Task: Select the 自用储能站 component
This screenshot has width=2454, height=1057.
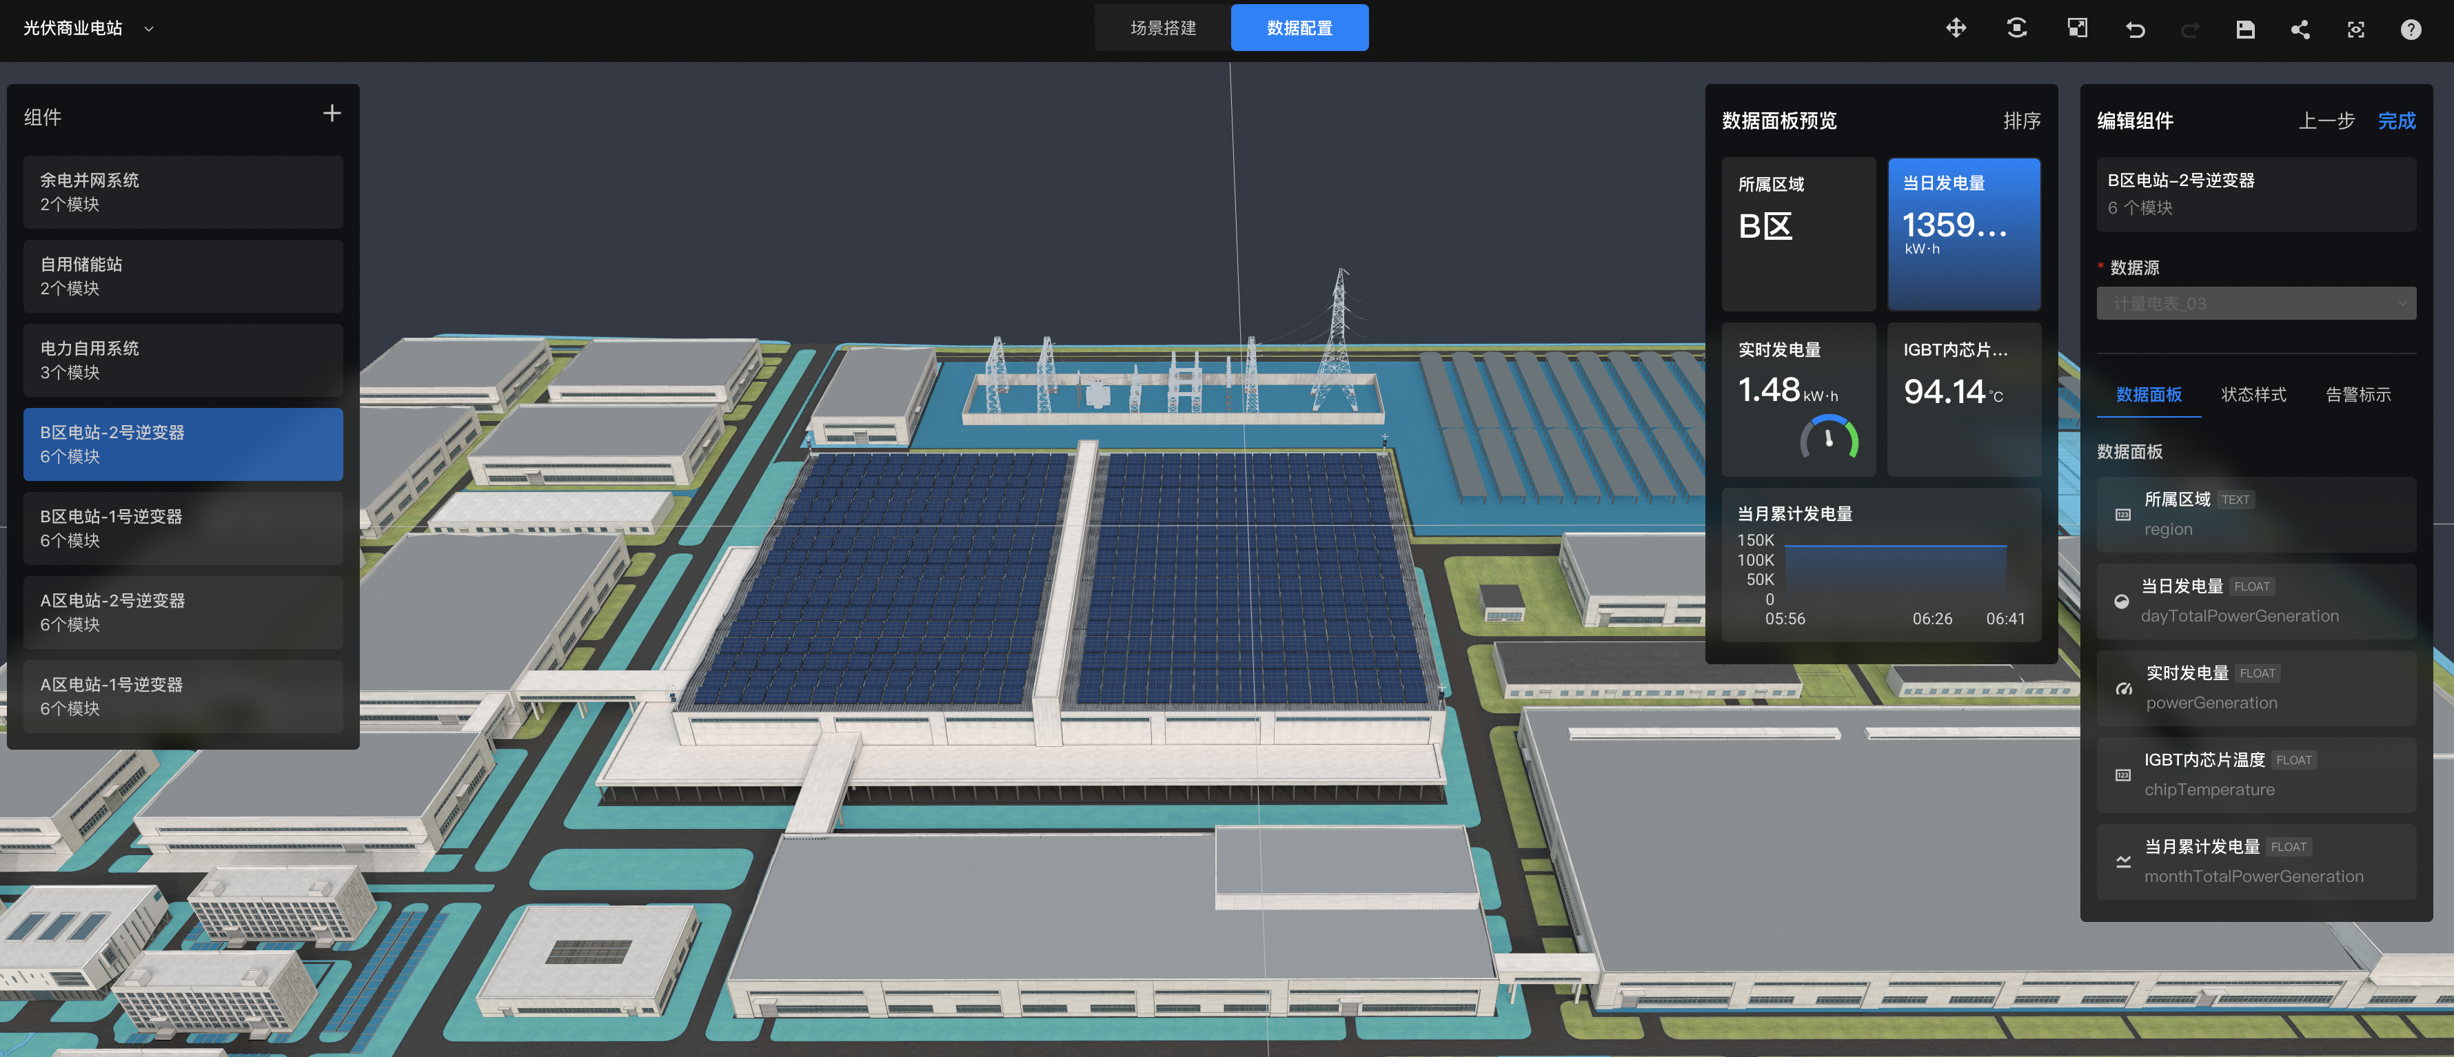Action: (183, 276)
